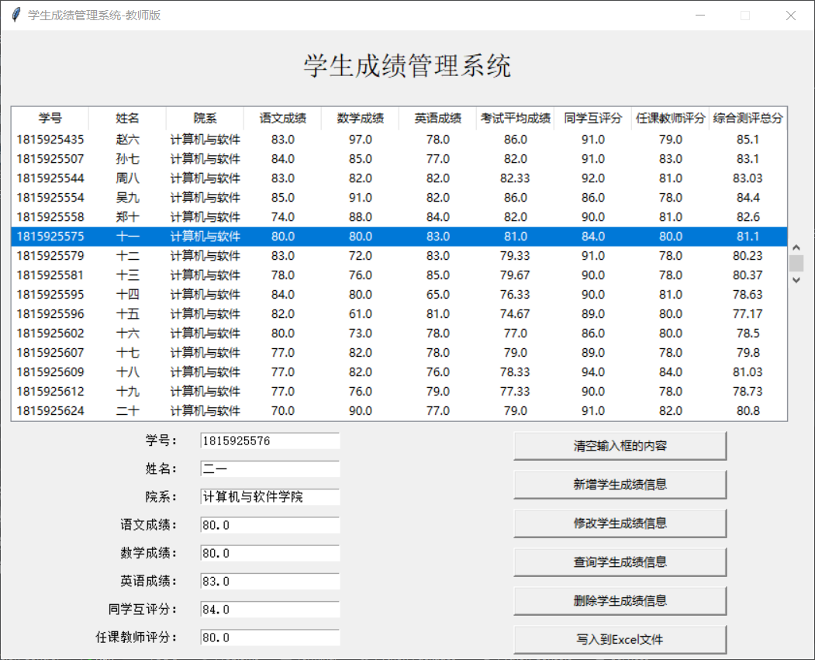
Task: Click the 语文成绩 column header
Action: coord(282,119)
